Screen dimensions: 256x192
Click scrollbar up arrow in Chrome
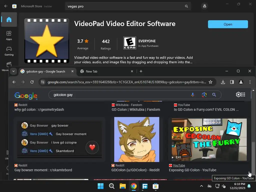click(253, 90)
